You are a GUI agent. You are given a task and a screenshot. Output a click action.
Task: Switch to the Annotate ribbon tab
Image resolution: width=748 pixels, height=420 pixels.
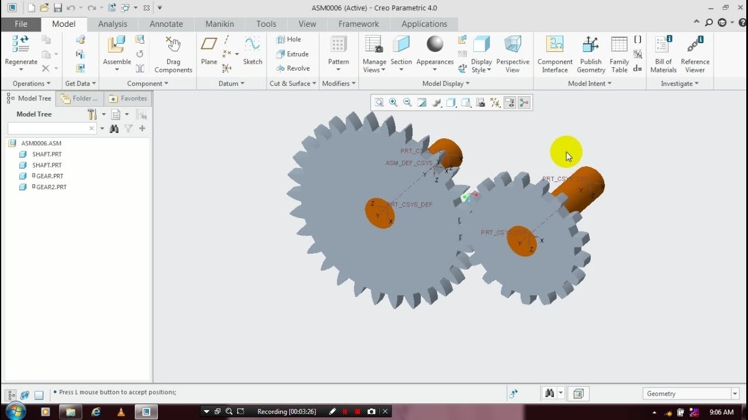pyautogui.click(x=166, y=24)
